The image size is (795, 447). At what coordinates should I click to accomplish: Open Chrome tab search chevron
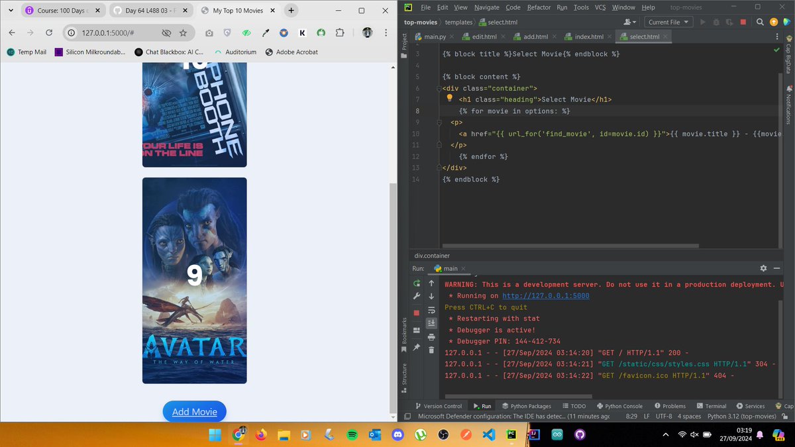11,11
